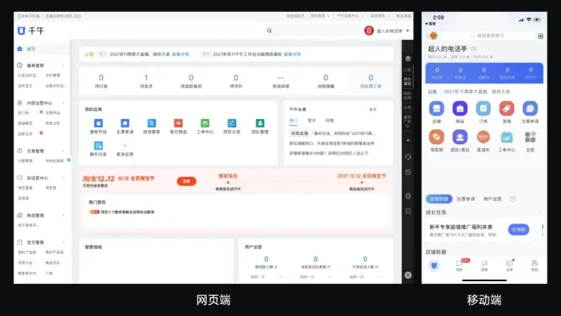561x316 pixels.
Task: Tap the mobile 公告 announcement text
Action: tap(477, 92)
